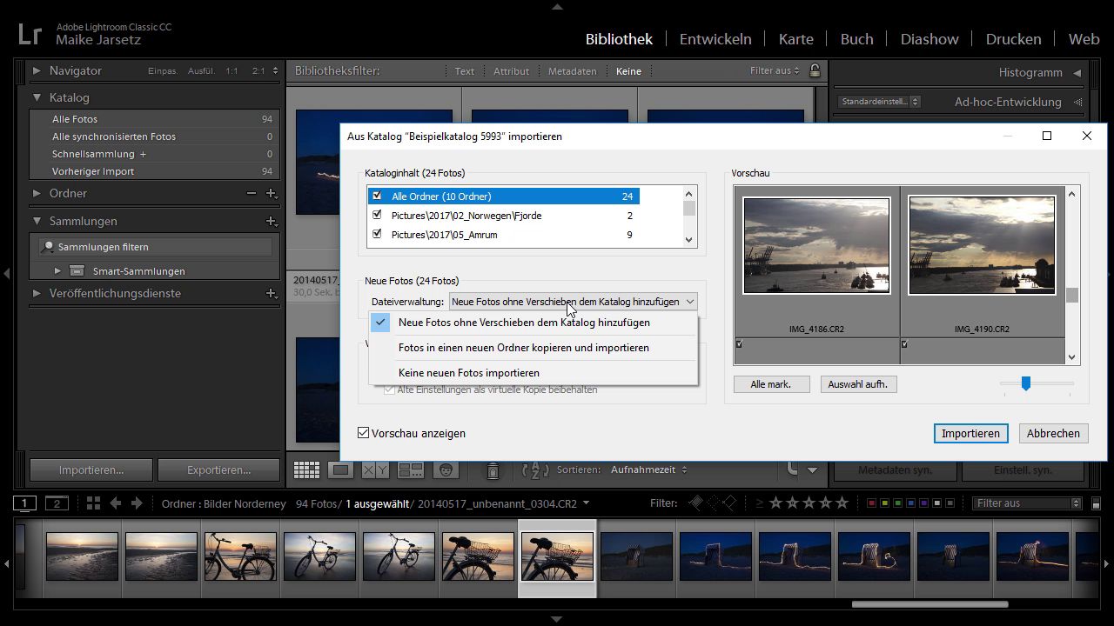Viewport: 1114px width, 626px height.
Task: Open the Karte module
Action: [x=795, y=39]
